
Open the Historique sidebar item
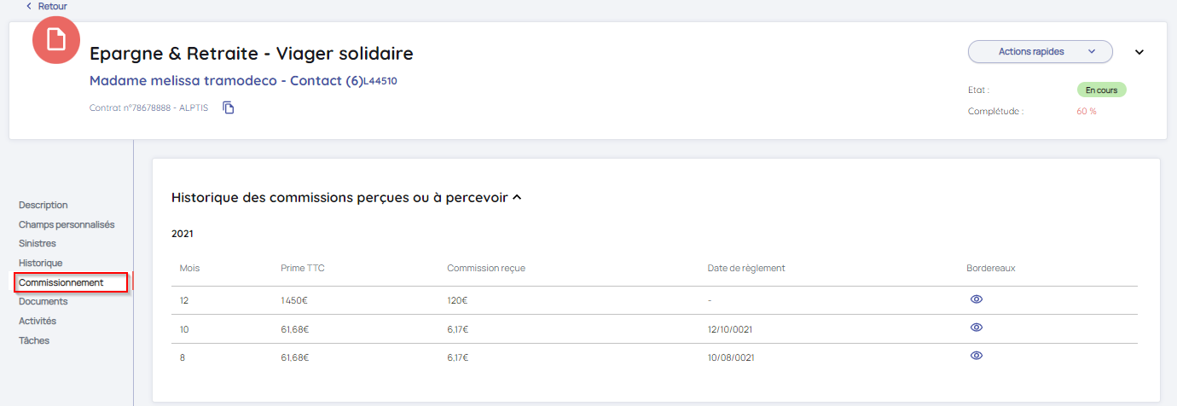41,263
